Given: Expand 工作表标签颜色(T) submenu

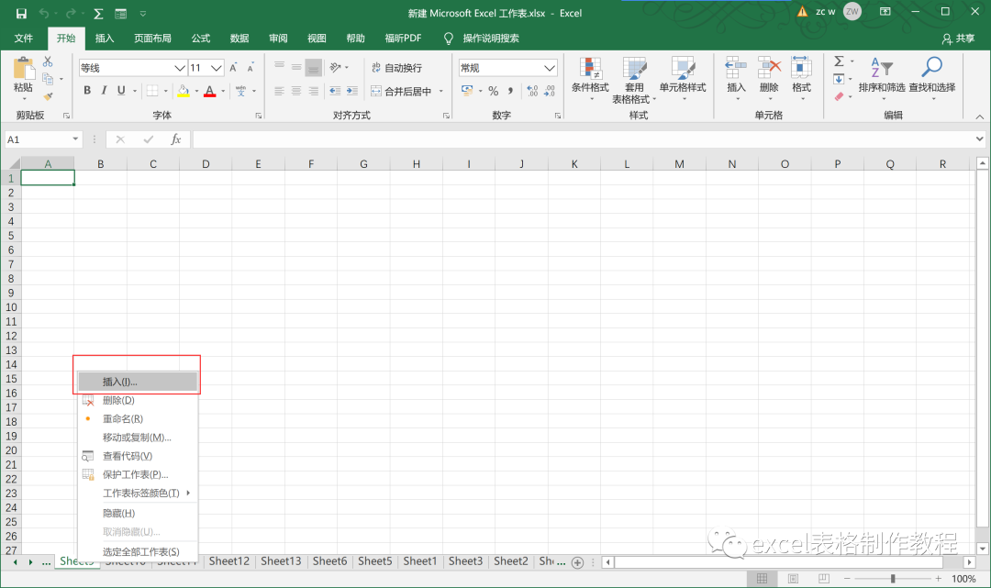Looking at the screenshot, I should point(138,493).
